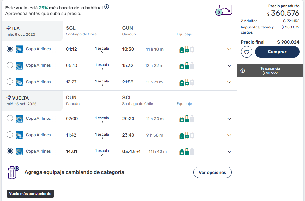Select the 05:10 outbound flight radio button
The width and height of the screenshot is (305, 201).
pyautogui.click(x=10, y=65)
